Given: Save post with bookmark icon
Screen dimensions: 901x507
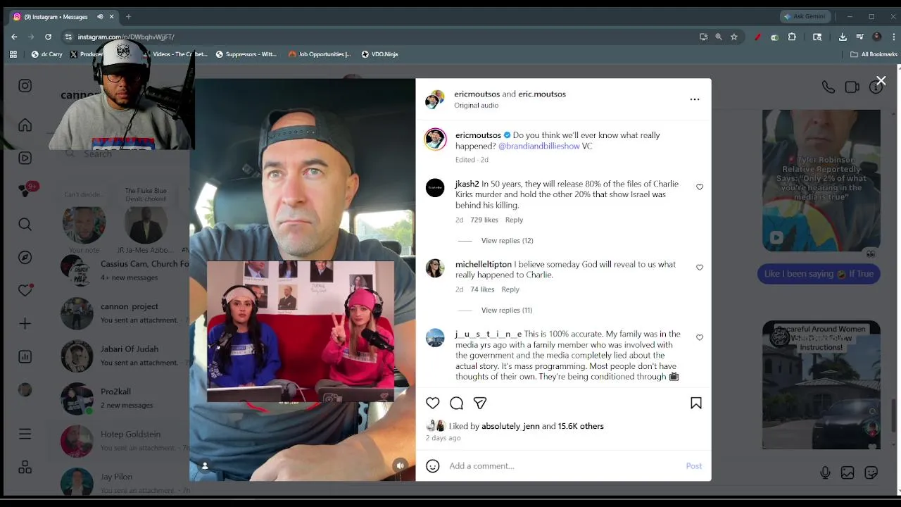Looking at the screenshot, I should (x=696, y=403).
